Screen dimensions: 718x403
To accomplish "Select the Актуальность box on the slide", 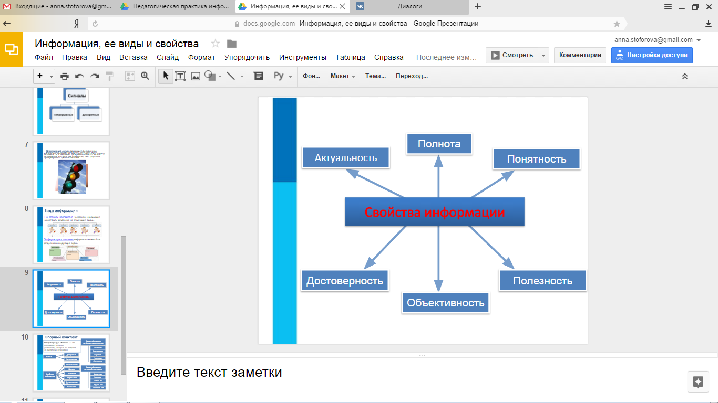I will (x=346, y=157).
